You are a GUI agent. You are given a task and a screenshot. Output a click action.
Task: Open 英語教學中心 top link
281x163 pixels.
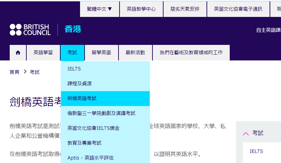141,9
